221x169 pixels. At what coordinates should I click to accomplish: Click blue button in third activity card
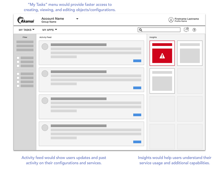(x=137, y=115)
